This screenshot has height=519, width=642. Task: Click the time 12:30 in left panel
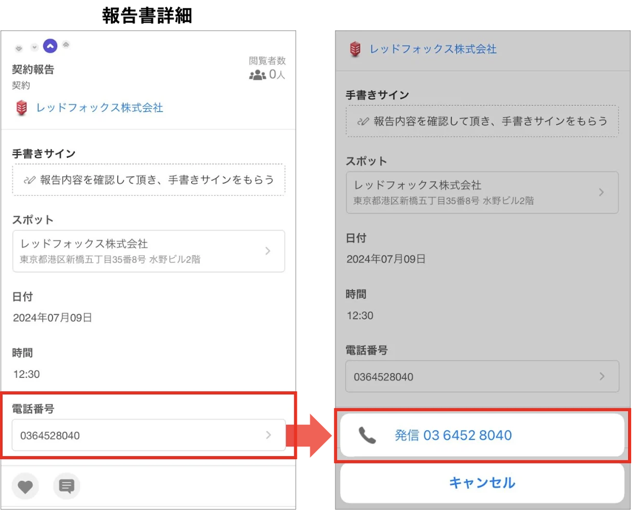(x=26, y=374)
